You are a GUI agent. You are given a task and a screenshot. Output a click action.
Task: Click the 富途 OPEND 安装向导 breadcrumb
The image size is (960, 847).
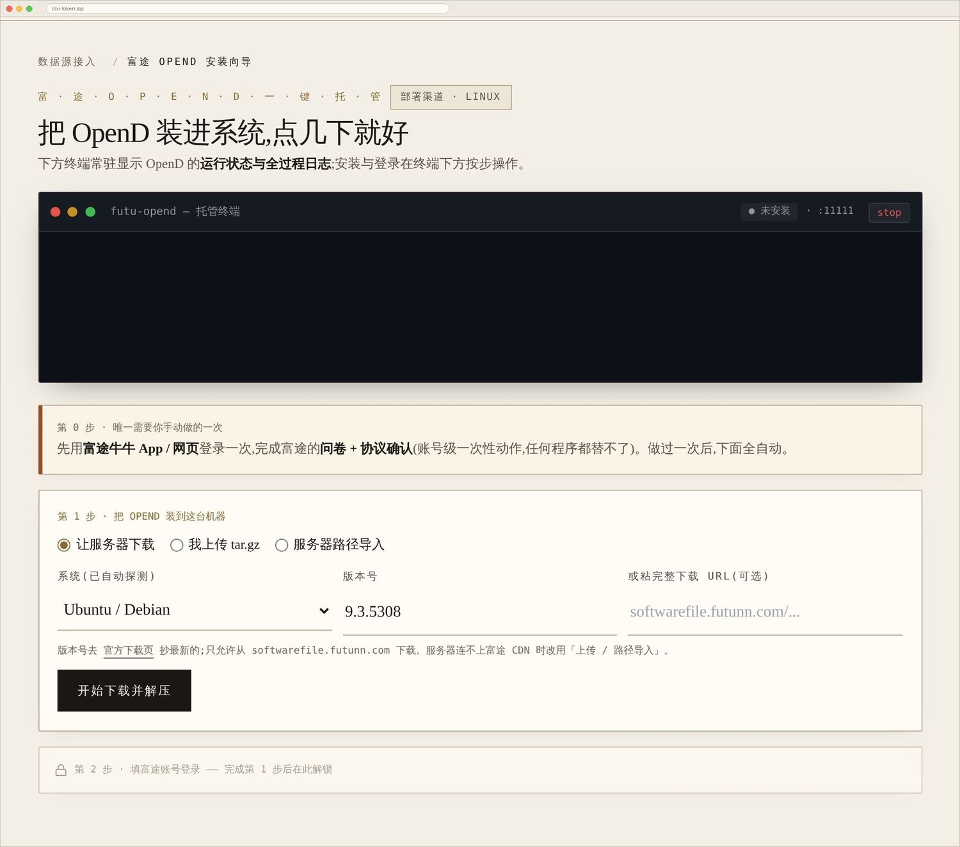pyautogui.click(x=189, y=61)
